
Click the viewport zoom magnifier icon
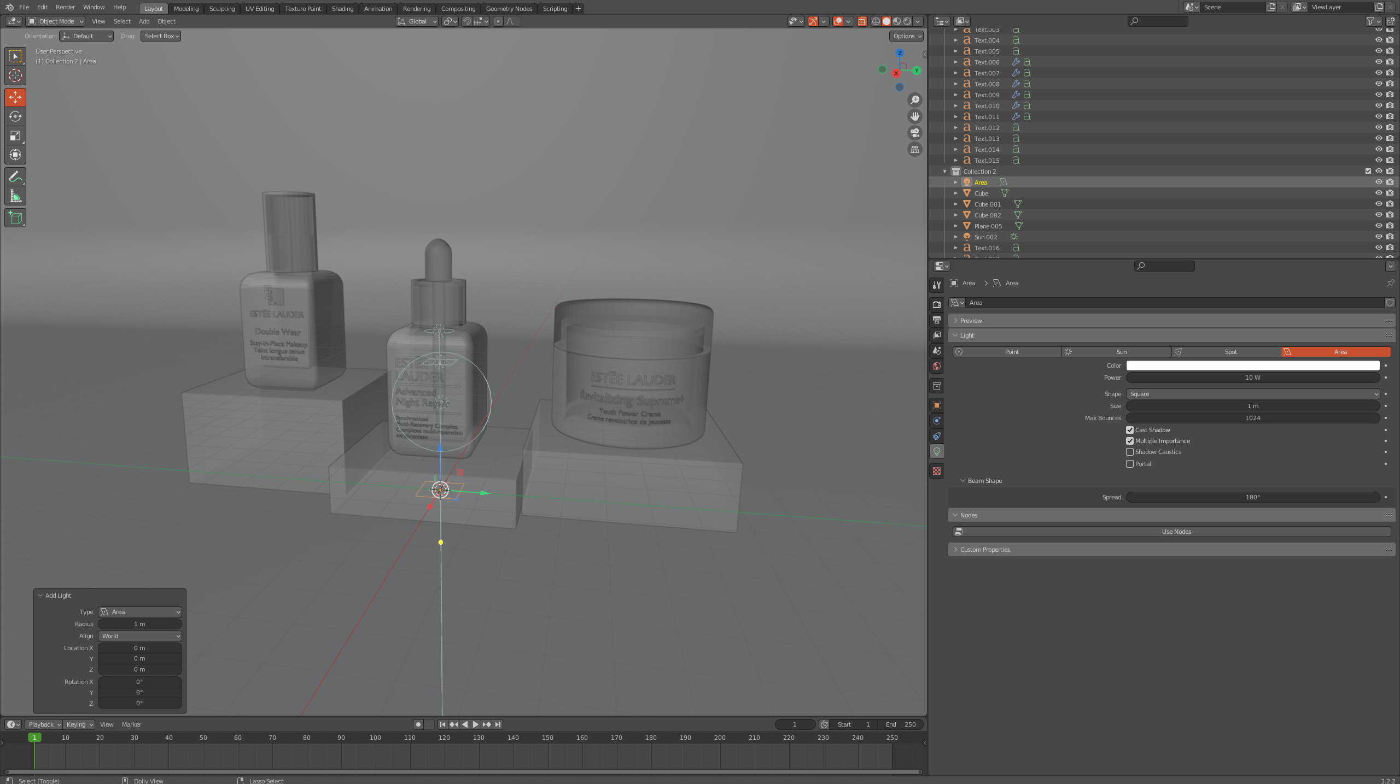coord(915,100)
